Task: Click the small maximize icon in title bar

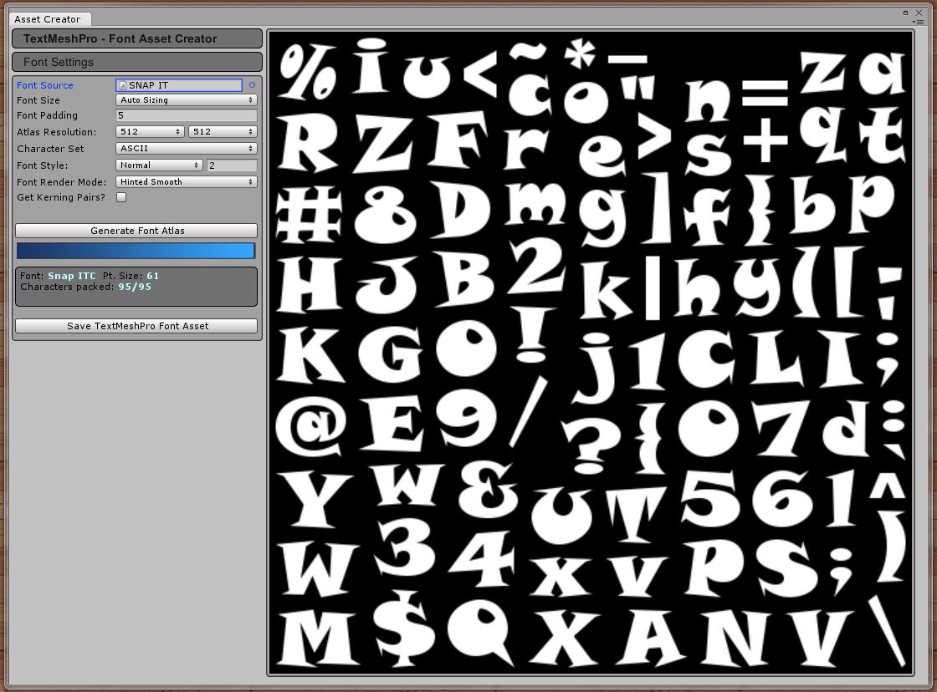Action: click(x=906, y=12)
